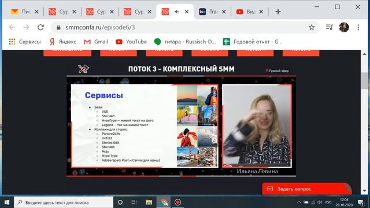
Task: Open the Gmail bookmark
Action: [x=96, y=42]
